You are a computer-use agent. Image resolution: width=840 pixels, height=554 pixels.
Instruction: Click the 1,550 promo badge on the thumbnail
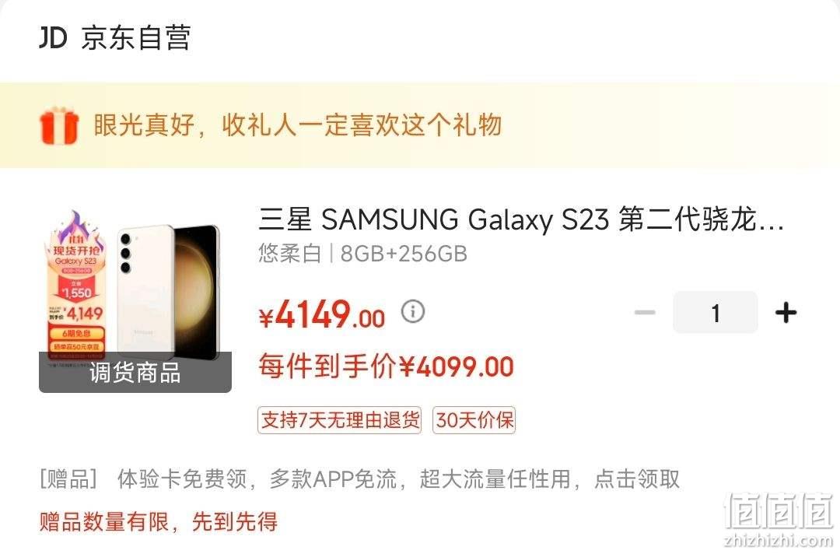[76, 293]
